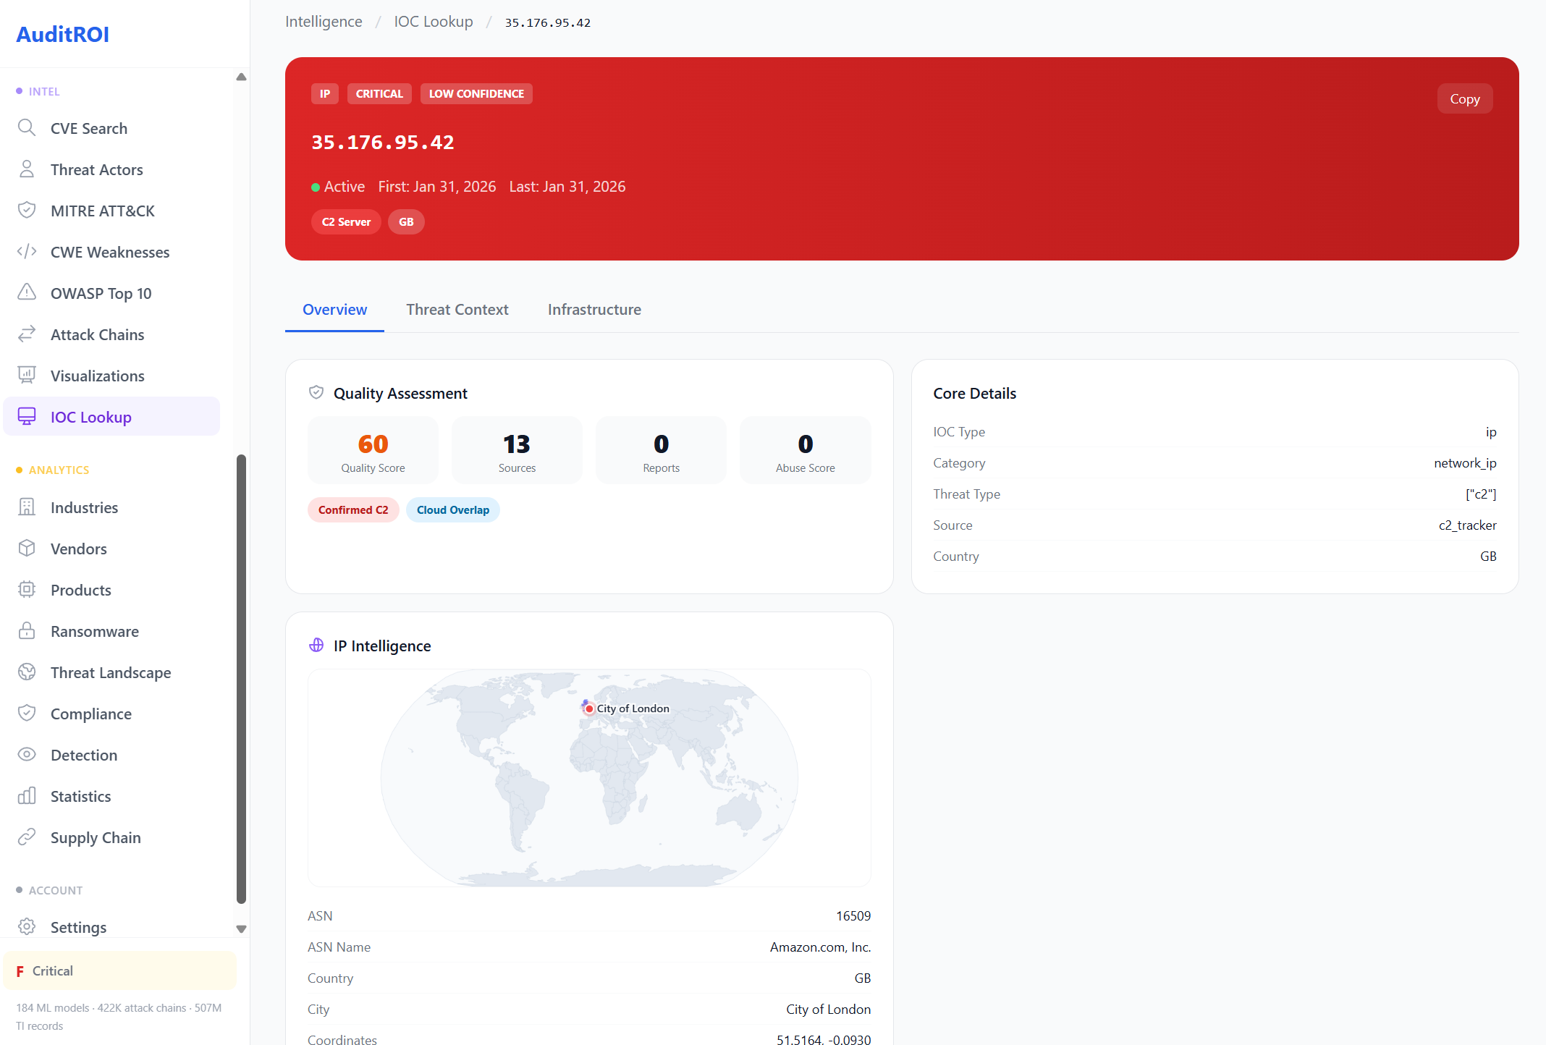Switch to the Threat Context tab
1546x1045 pixels.
pos(457,310)
